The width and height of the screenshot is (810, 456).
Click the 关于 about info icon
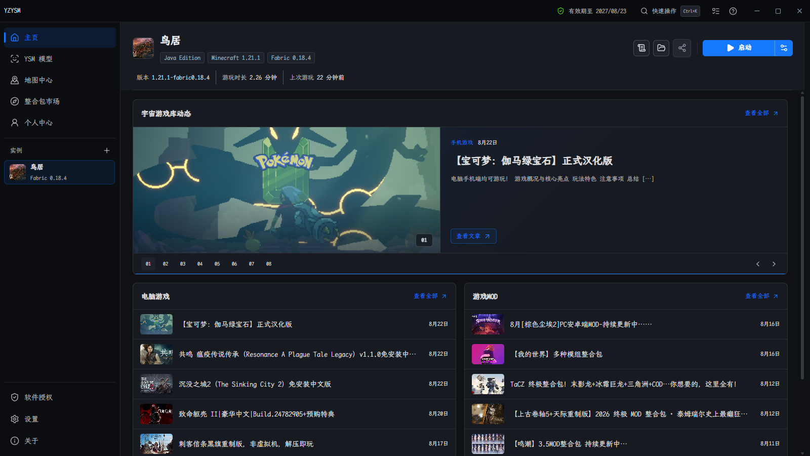(x=15, y=441)
